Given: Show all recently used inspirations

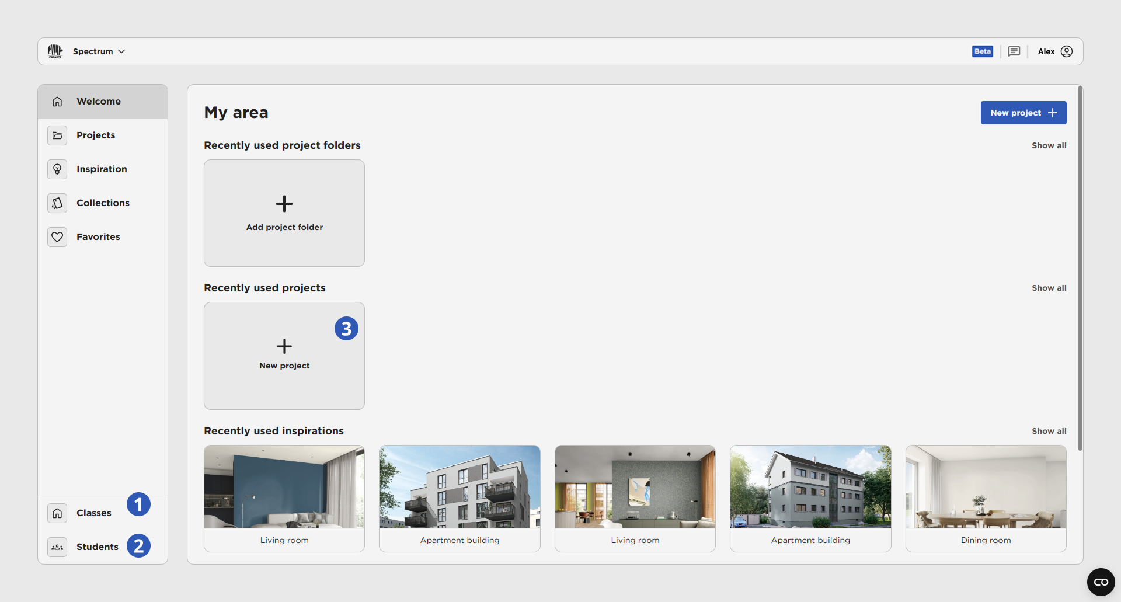Looking at the screenshot, I should pos(1049,431).
